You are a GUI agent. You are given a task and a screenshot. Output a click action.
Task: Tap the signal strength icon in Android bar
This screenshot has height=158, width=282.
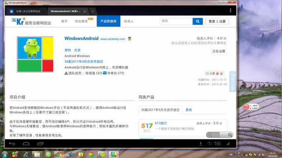point(228,144)
